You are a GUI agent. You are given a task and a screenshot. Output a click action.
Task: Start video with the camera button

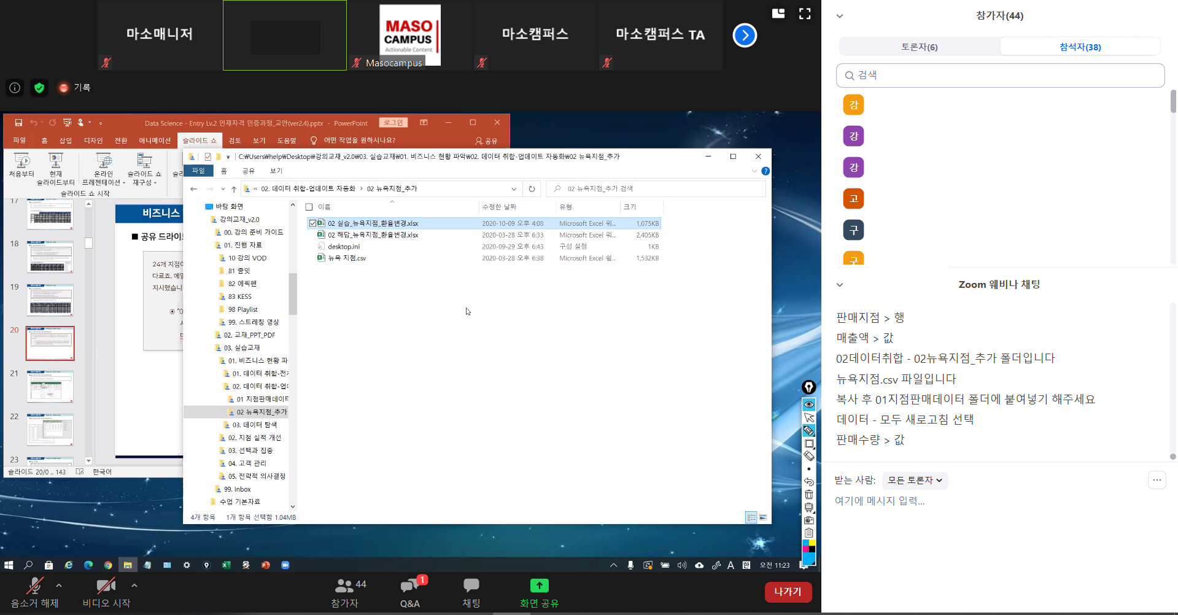tap(106, 587)
